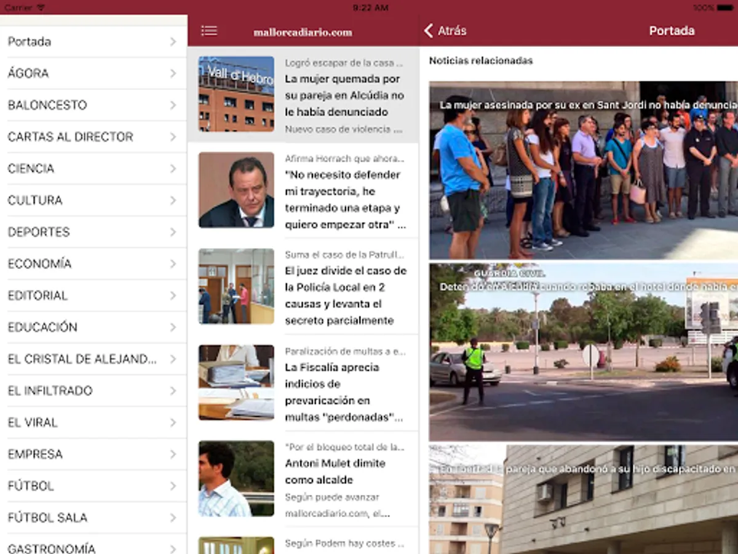Tap "Según puede avanzar mallorcadiario.com" summary text
The image size is (738, 554).
(337, 505)
